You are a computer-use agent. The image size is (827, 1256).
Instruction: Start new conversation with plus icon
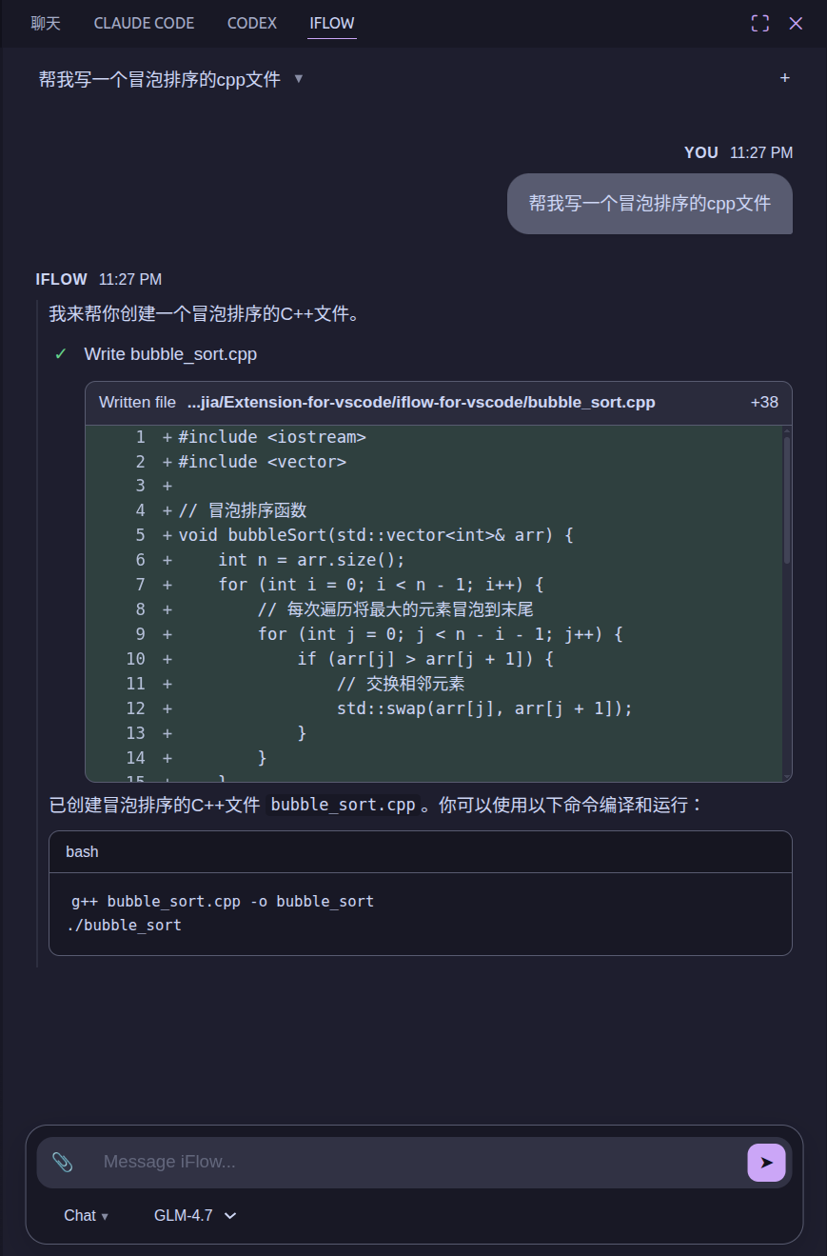pyautogui.click(x=784, y=78)
